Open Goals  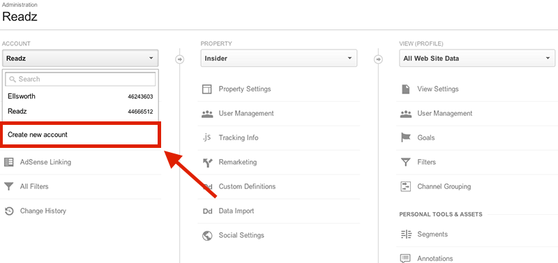click(426, 137)
